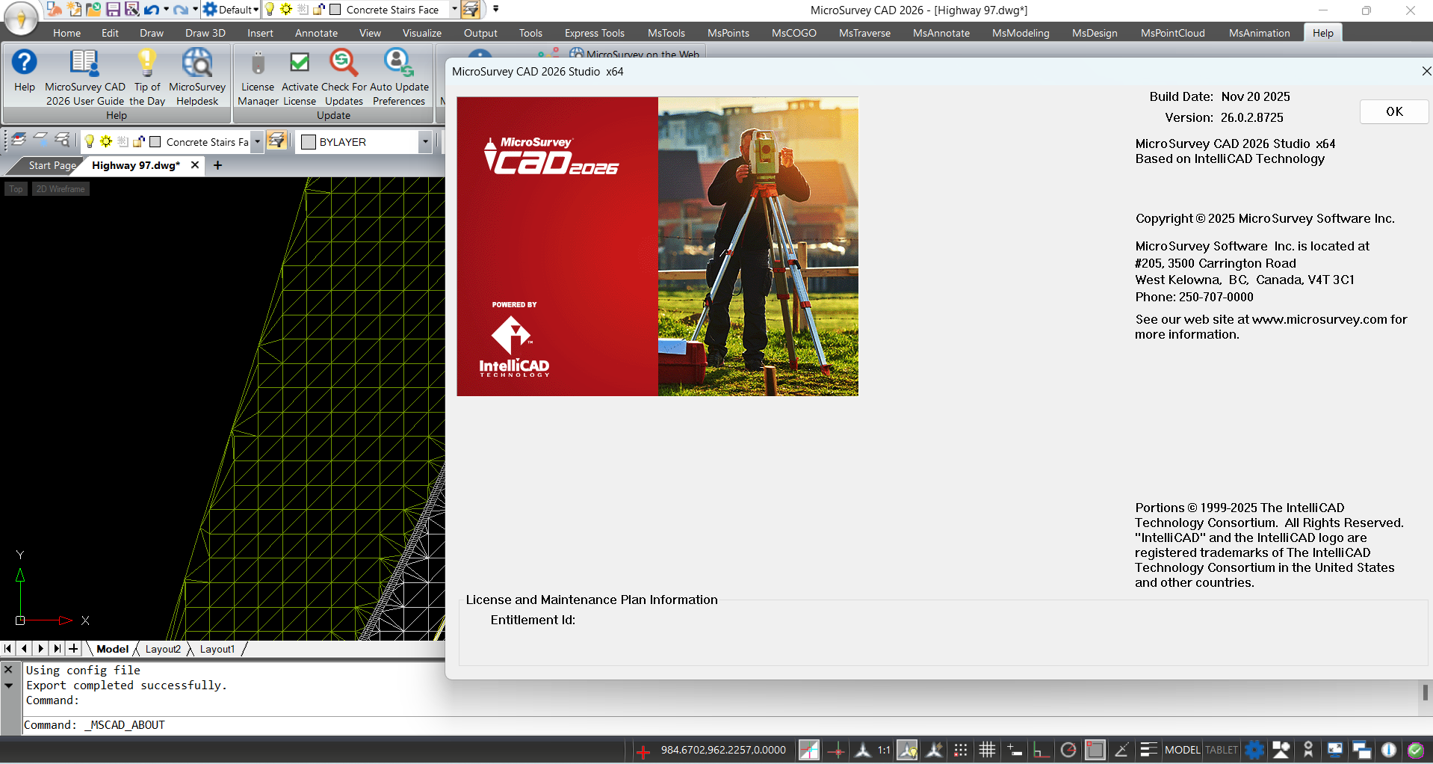The height and width of the screenshot is (764, 1433).
Task: Click the New drawing icon in quick access
Action: 74,10
